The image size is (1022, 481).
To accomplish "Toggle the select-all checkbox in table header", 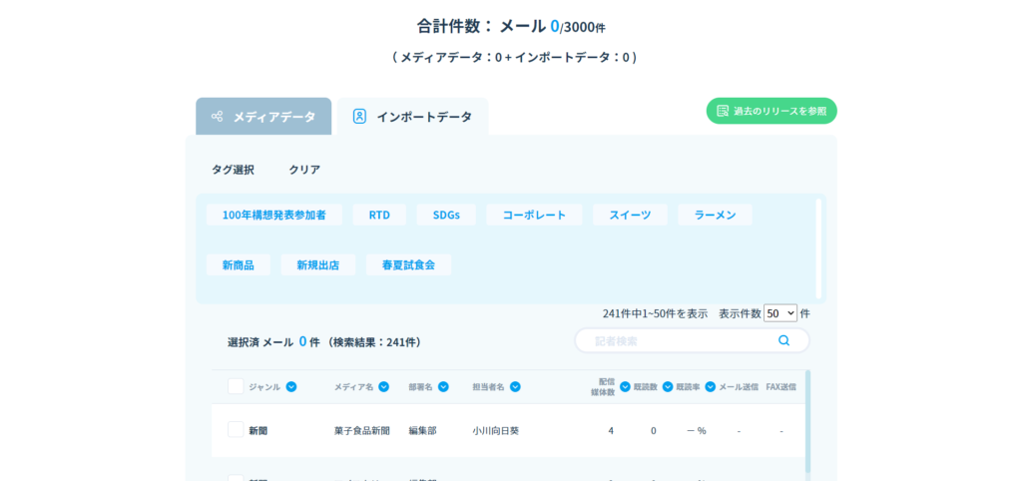I will [236, 386].
